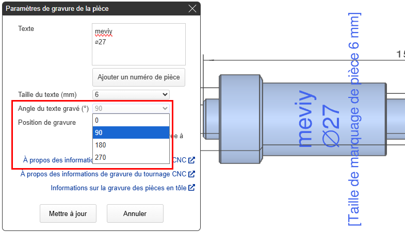This screenshot has height=232, width=405.
Task: Open the Taille du texte dropdown
Action: (131, 94)
